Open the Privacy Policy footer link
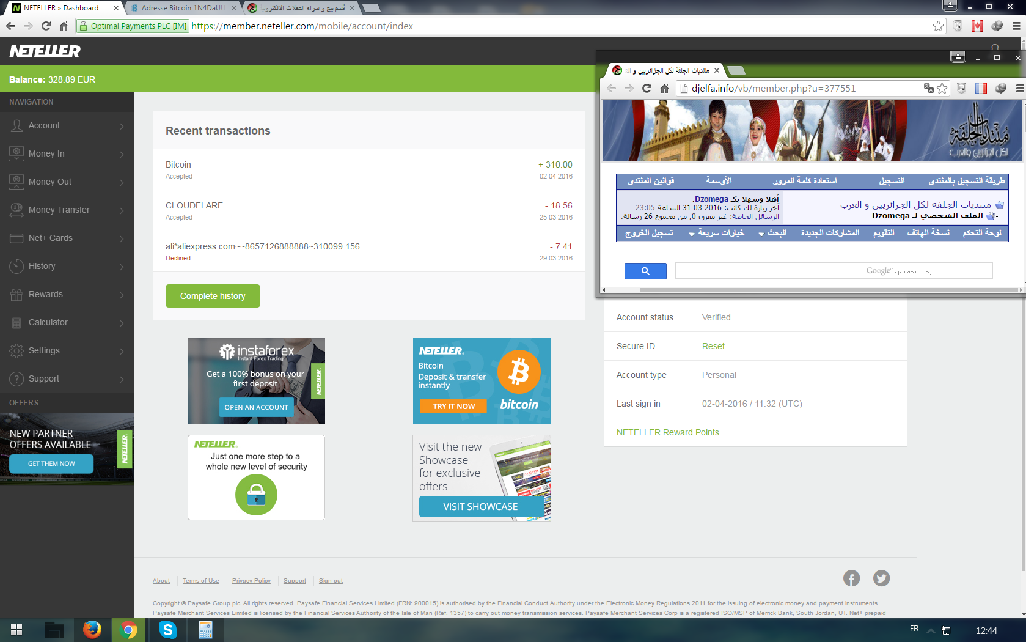Screen dimensions: 1026x642 (x=251, y=581)
